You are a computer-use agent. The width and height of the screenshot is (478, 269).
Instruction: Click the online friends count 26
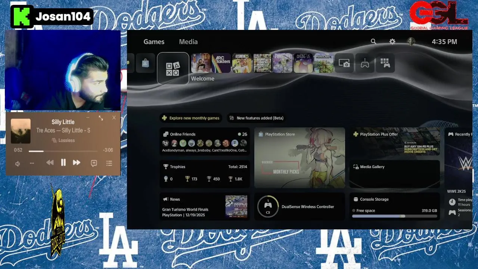tap(245, 134)
